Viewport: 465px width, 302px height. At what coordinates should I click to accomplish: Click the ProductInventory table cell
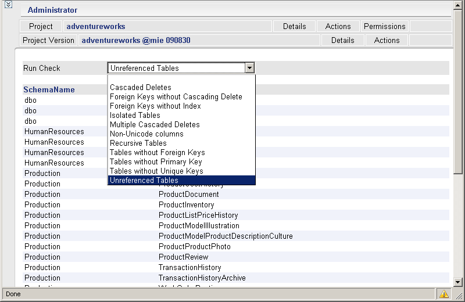tap(186, 205)
